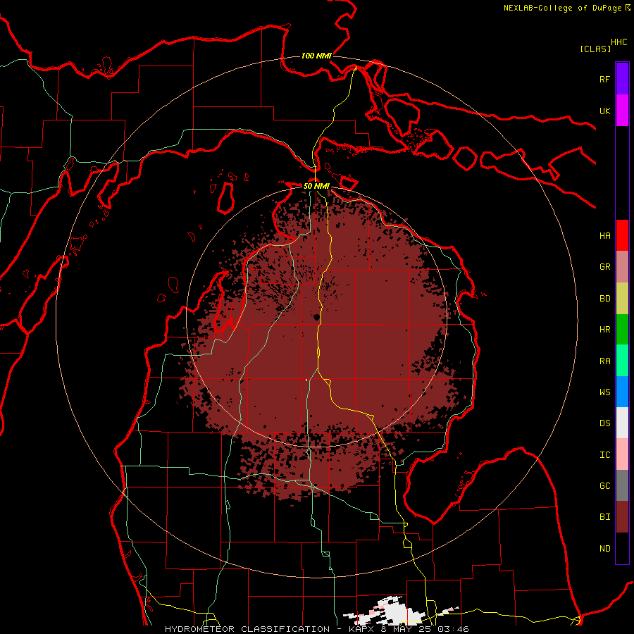Click the 'GR' legend label
Image resolution: width=634 pixels, height=634 pixels.
click(605, 267)
